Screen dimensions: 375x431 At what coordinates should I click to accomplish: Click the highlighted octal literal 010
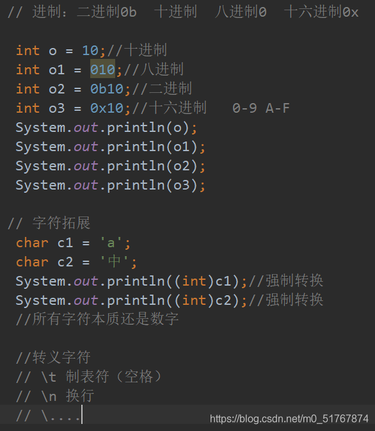(x=102, y=69)
